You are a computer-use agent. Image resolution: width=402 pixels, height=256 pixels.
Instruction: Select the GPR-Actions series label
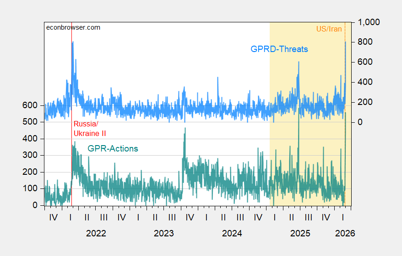point(113,148)
